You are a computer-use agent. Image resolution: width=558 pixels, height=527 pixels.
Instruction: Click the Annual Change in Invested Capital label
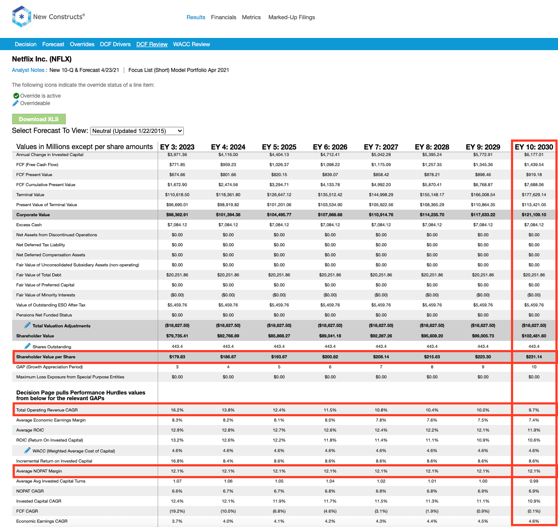click(50, 155)
